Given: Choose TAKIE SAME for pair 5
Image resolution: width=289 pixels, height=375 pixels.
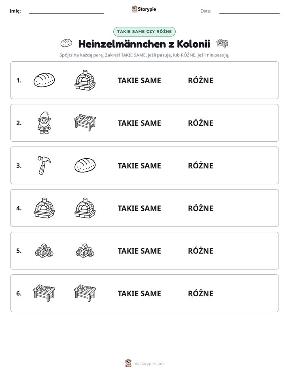Looking at the screenshot, I should click(139, 251).
